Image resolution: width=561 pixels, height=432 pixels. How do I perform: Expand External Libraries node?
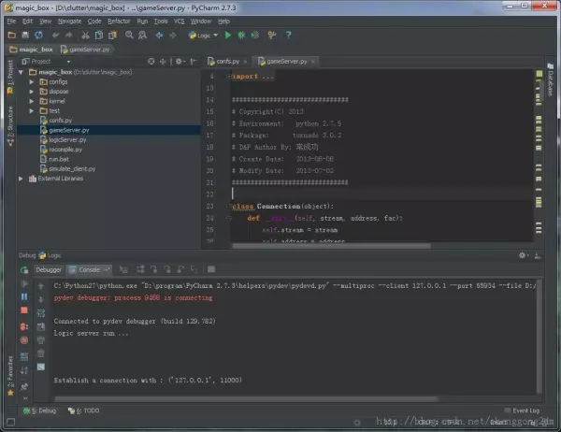[22, 179]
